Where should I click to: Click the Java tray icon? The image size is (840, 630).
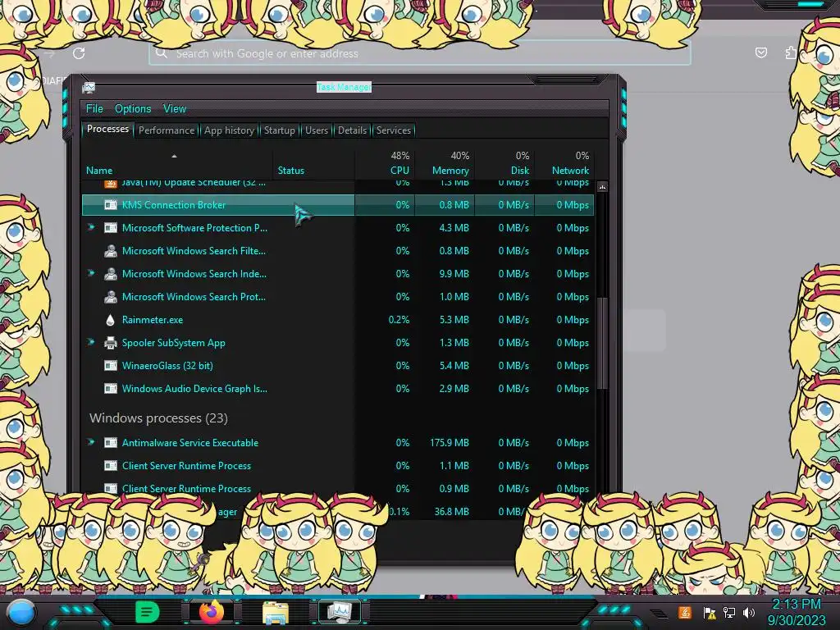pyautogui.click(x=685, y=612)
